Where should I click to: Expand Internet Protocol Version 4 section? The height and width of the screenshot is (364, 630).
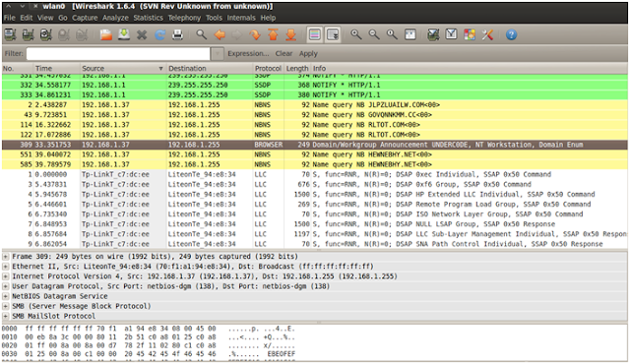coord(6,276)
